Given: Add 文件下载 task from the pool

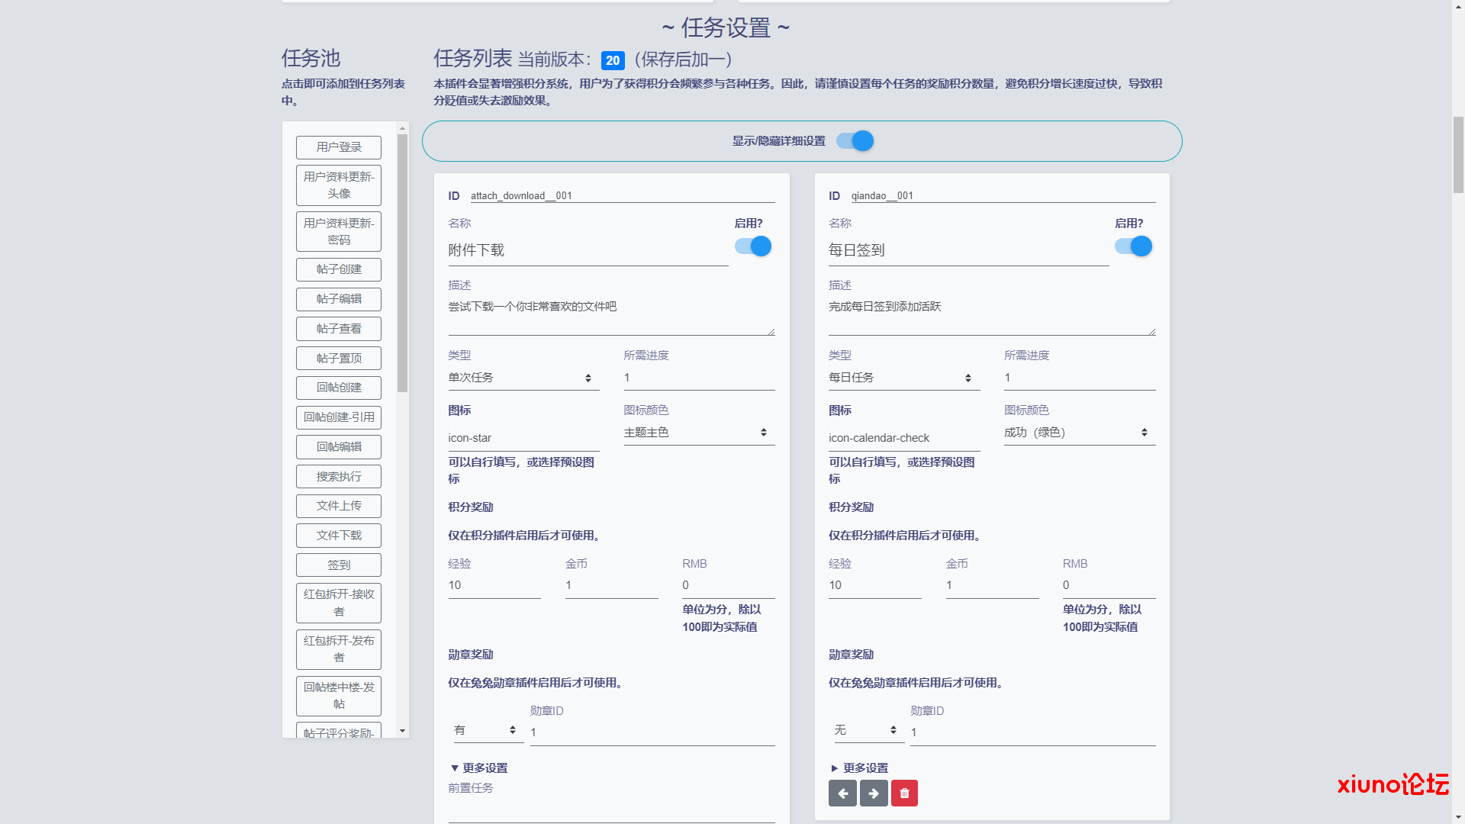Looking at the screenshot, I should [x=339, y=536].
